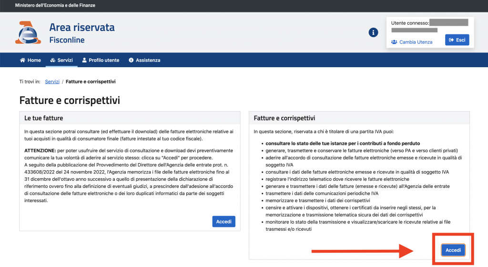The width and height of the screenshot is (488, 267).
Task: Click Accedi in Le tue fatture
Action: coord(224,222)
